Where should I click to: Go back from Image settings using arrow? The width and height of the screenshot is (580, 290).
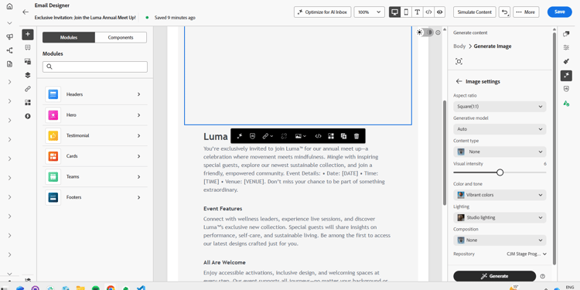(x=459, y=81)
